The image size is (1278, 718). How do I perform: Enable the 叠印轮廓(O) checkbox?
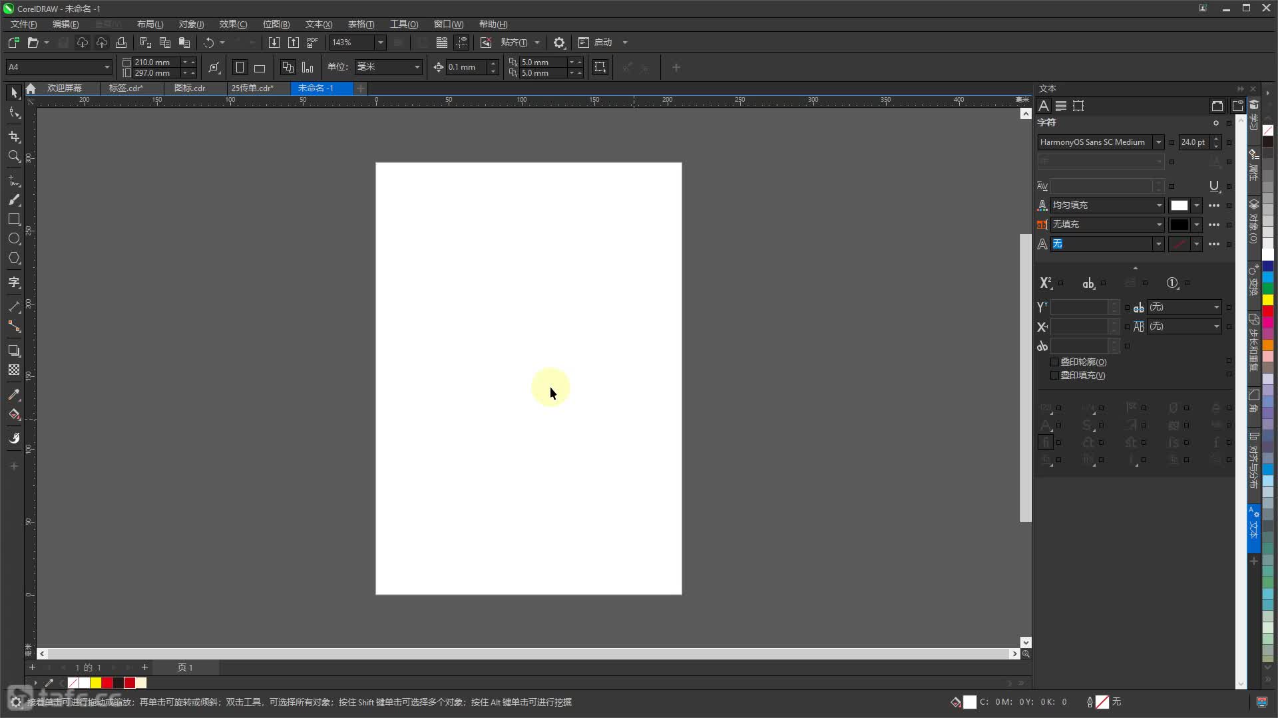click(1054, 362)
